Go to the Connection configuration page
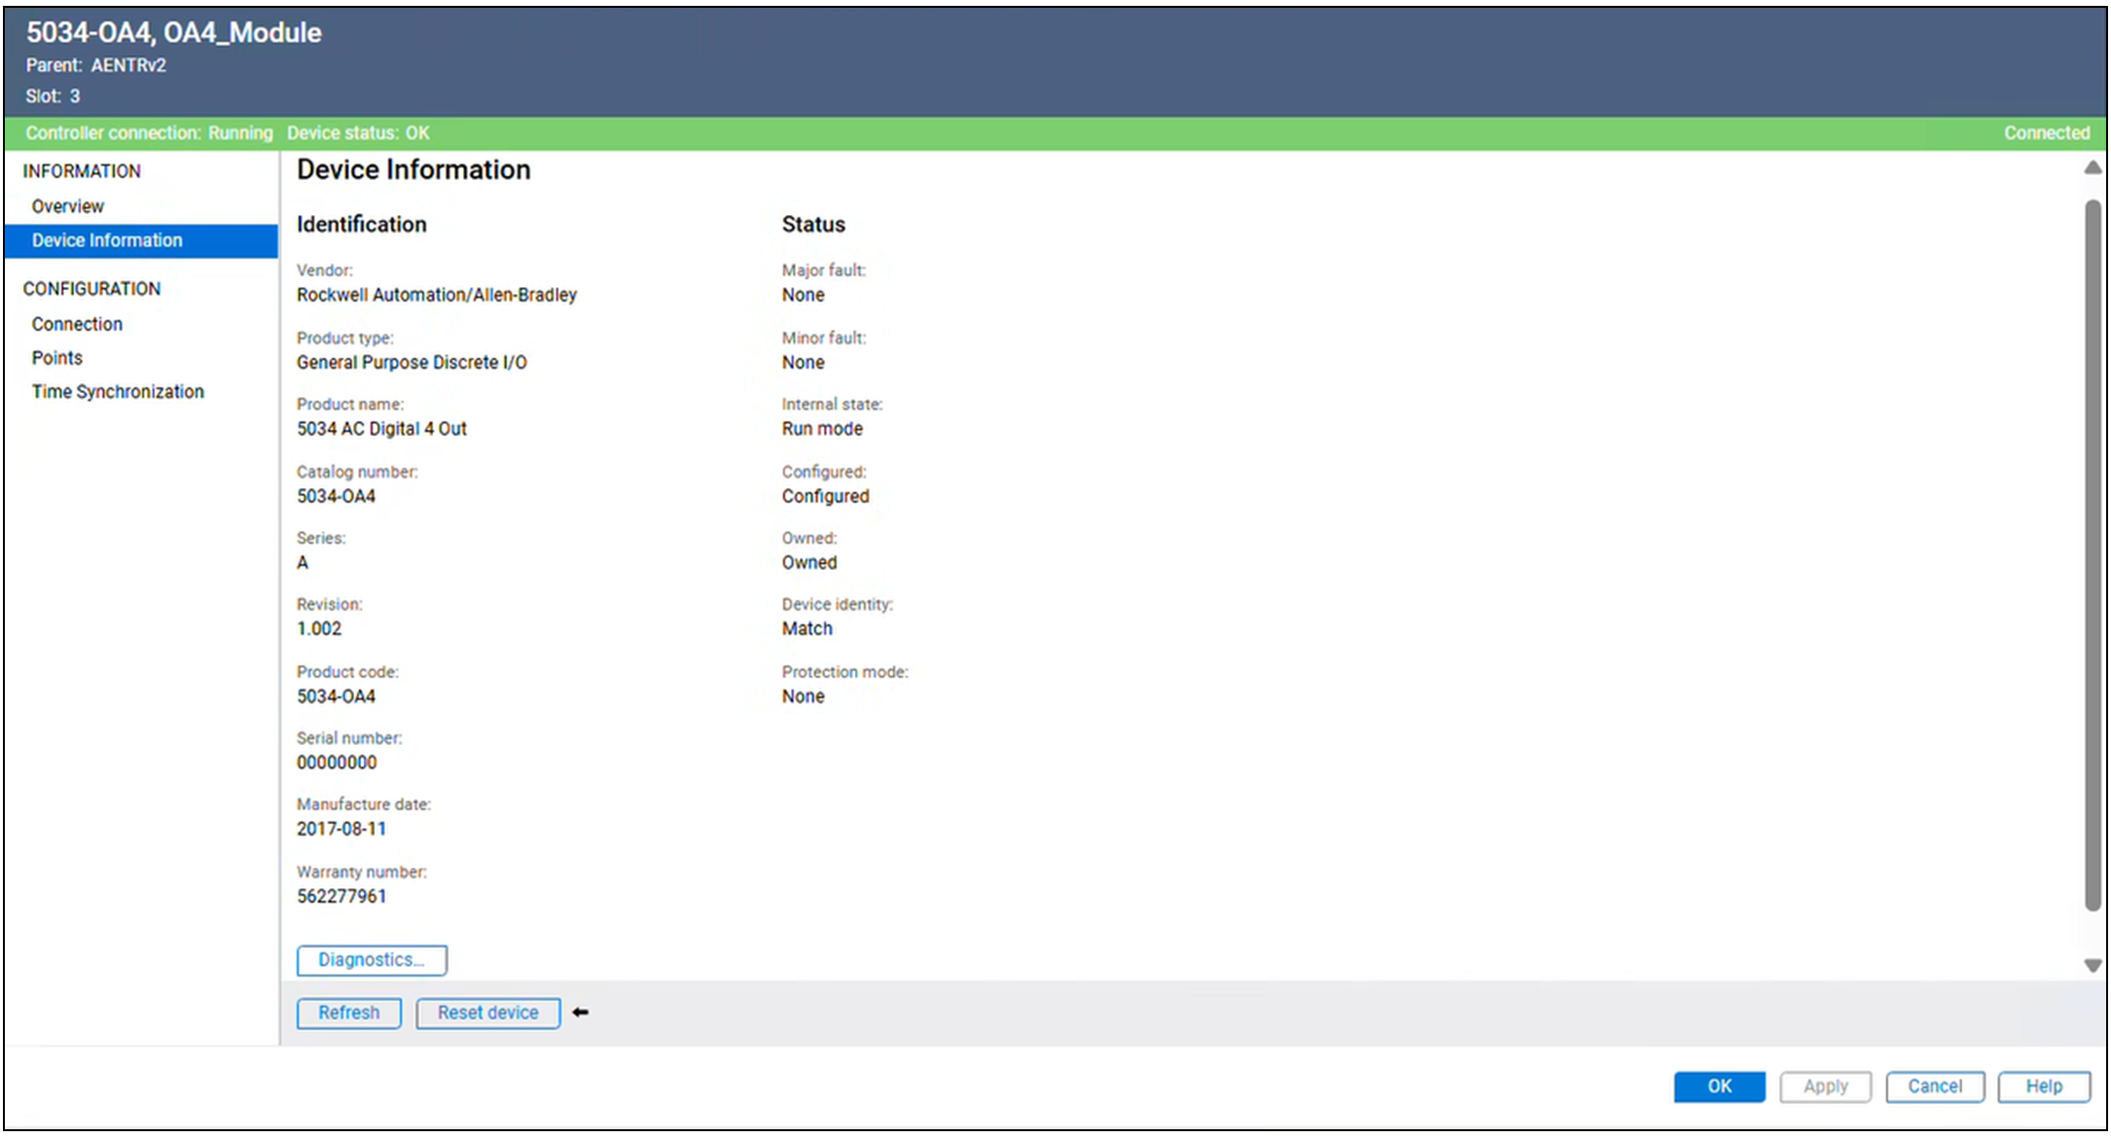This screenshot has height=1138, width=2111. pos(77,324)
